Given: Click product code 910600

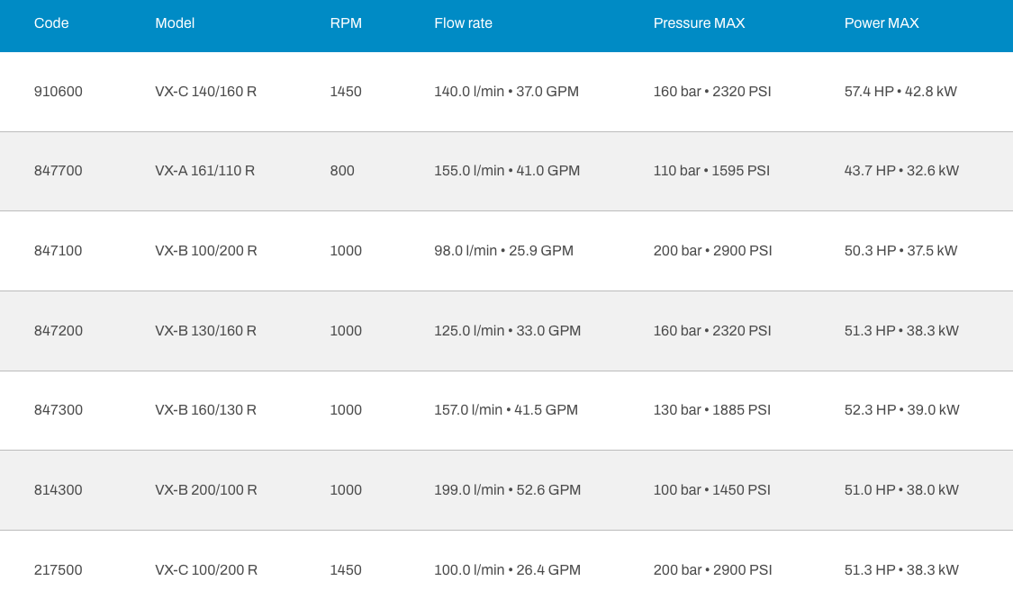Looking at the screenshot, I should point(59,92).
